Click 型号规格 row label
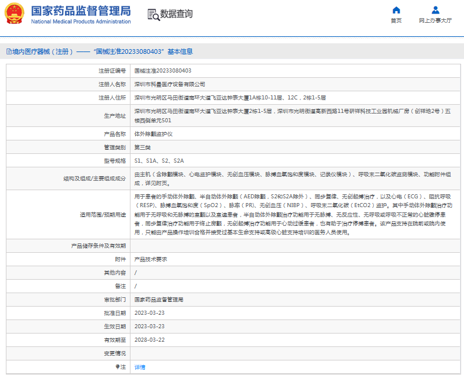 115,161
